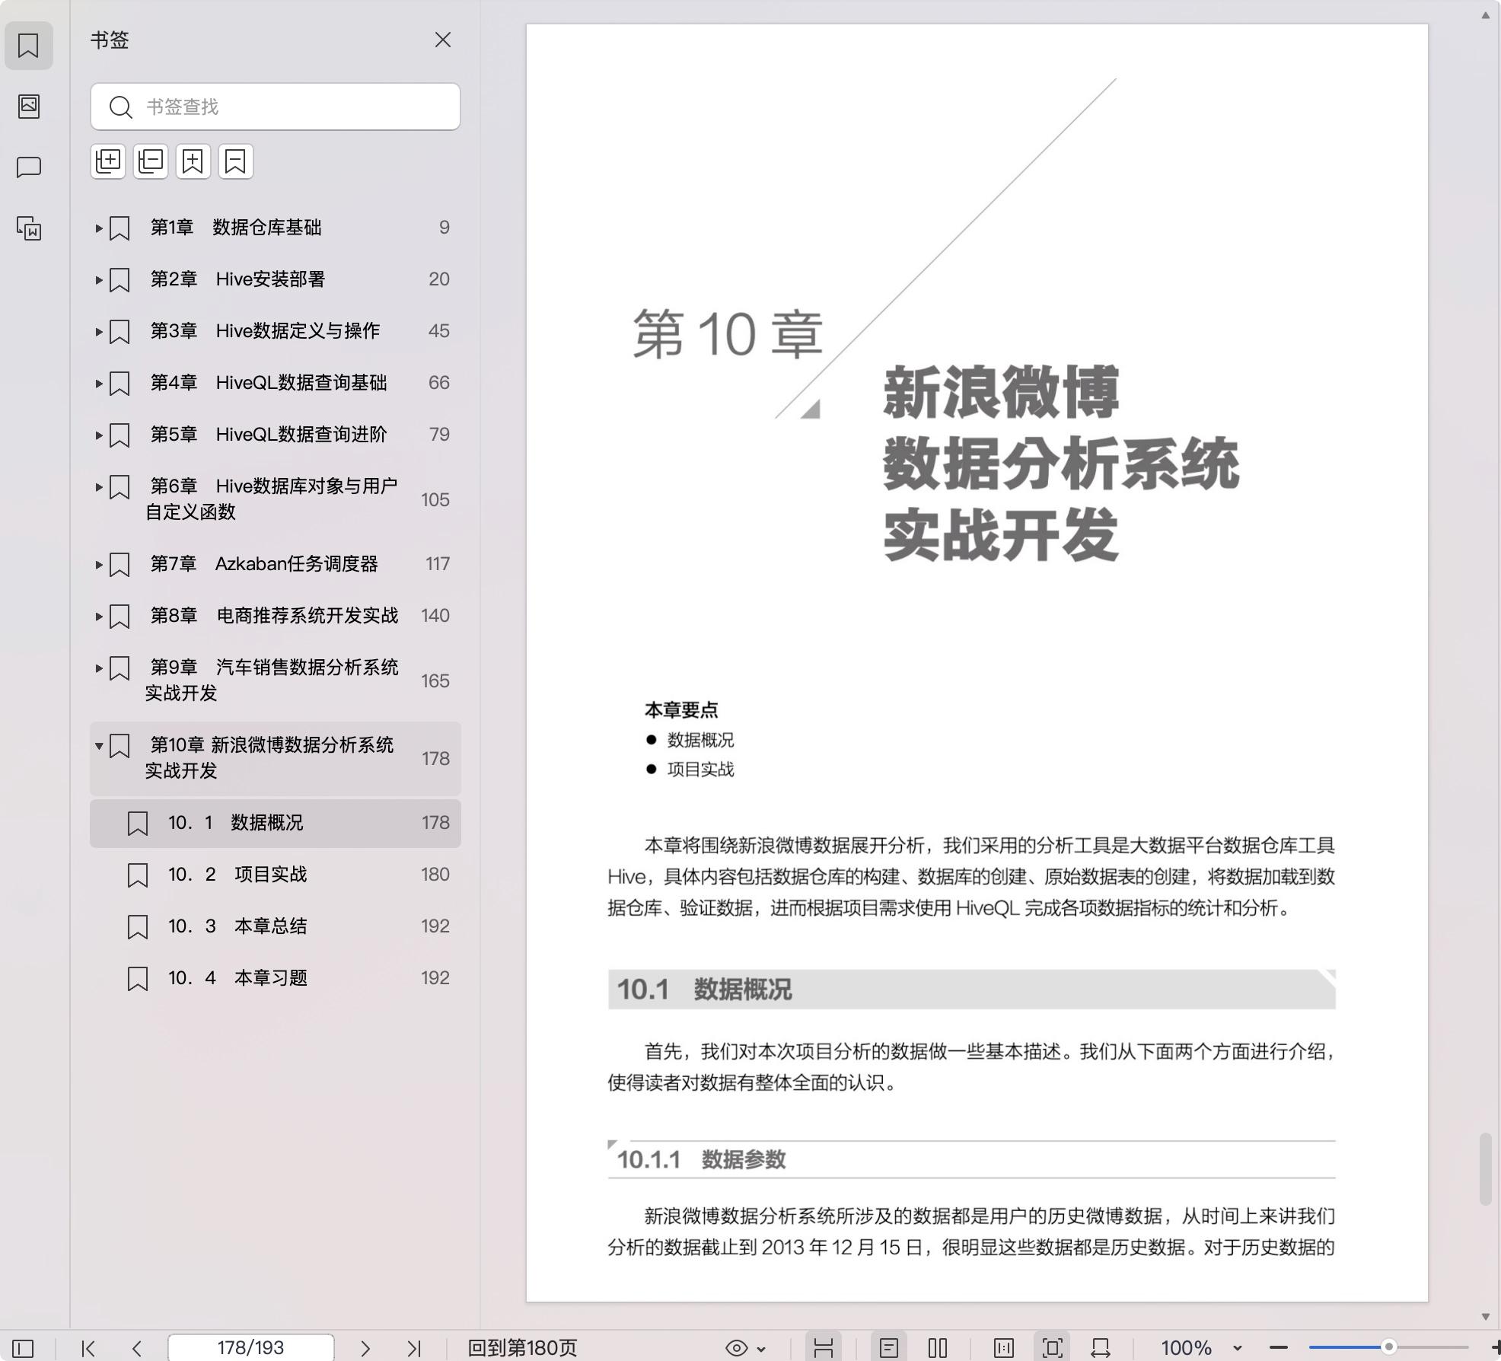
Task: Delete the selected bookmark
Action: 236,161
